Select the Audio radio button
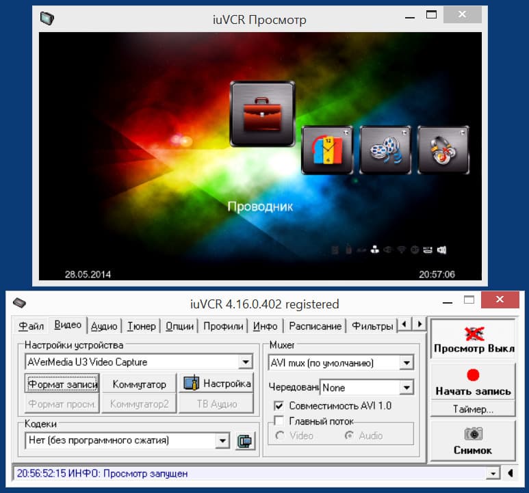The image size is (529, 493). pyautogui.click(x=349, y=436)
